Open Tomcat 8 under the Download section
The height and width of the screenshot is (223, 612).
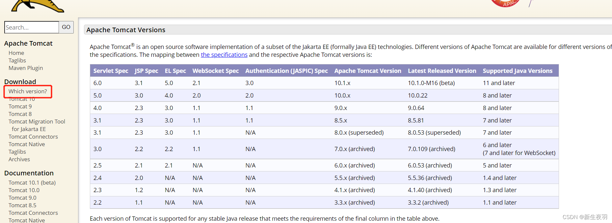(20, 114)
